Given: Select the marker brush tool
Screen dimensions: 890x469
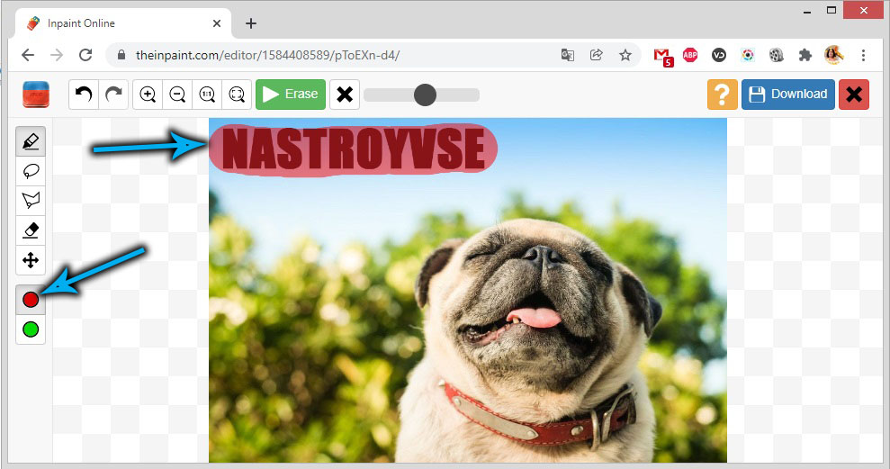Looking at the screenshot, I should (31, 140).
